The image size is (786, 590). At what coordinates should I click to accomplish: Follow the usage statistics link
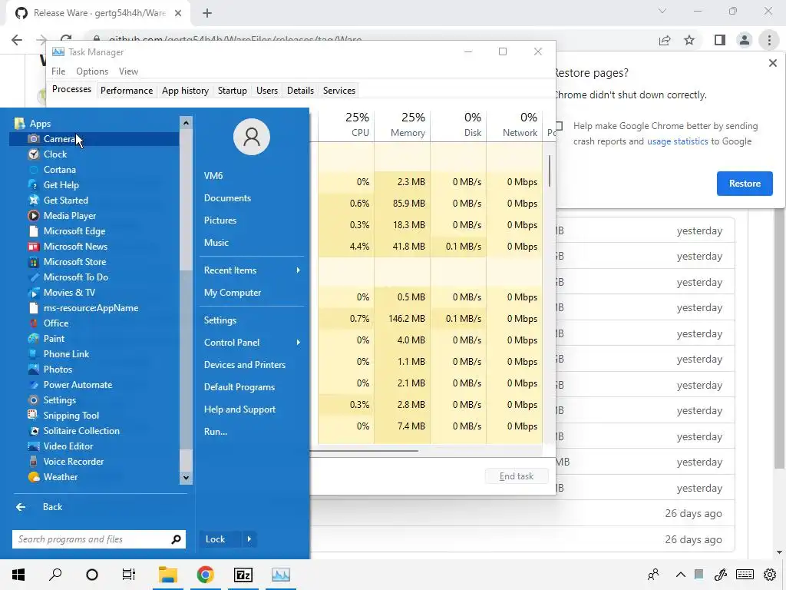[x=677, y=141]
